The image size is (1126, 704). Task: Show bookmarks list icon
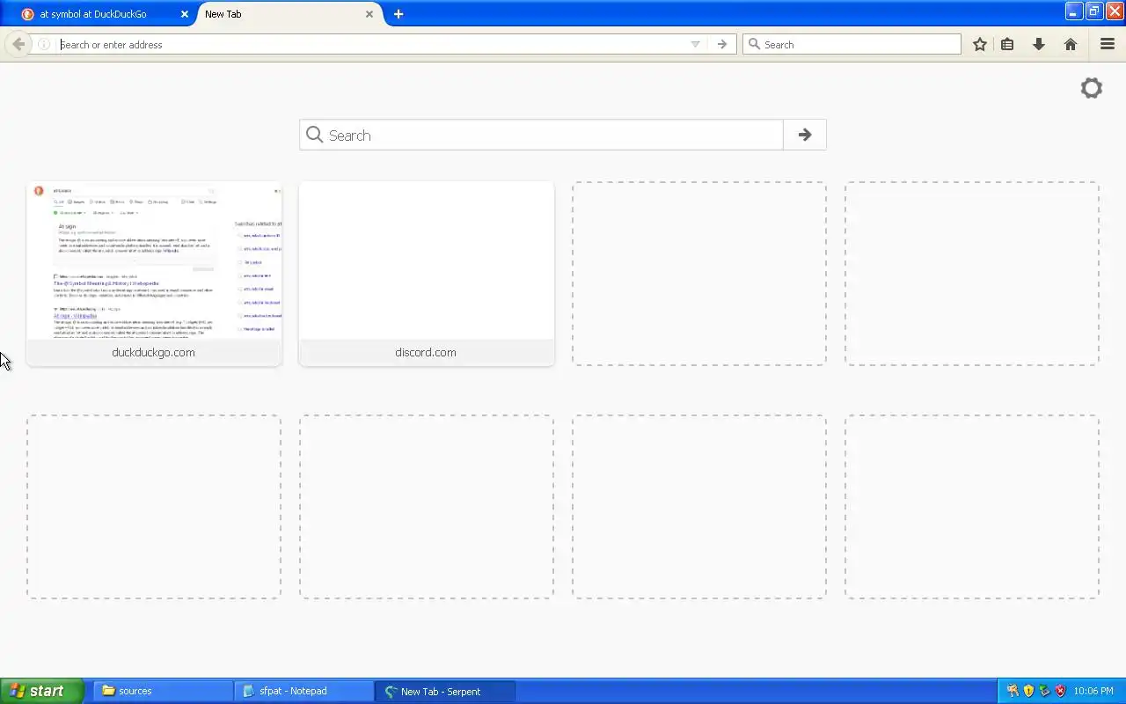tap(1008, 44)
